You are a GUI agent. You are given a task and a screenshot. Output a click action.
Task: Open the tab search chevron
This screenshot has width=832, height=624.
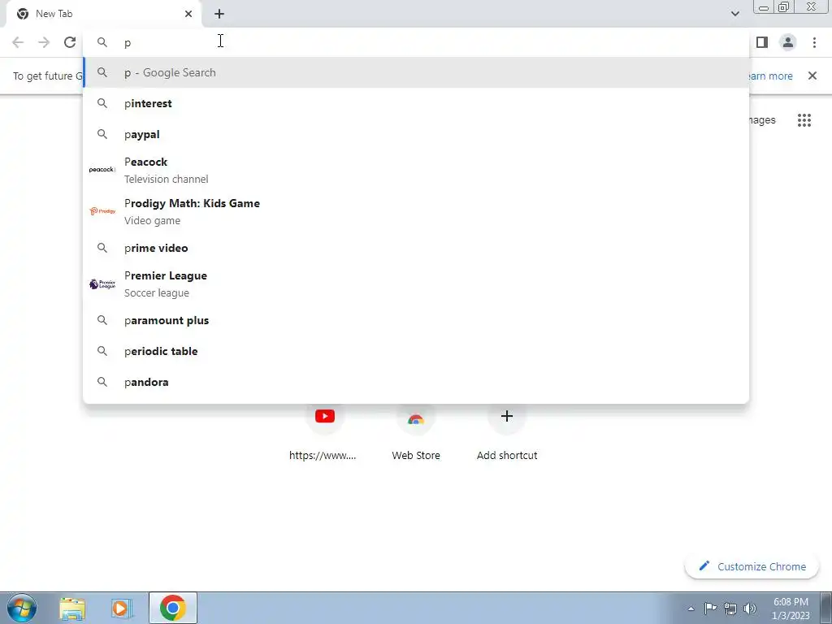pos(734,14)
